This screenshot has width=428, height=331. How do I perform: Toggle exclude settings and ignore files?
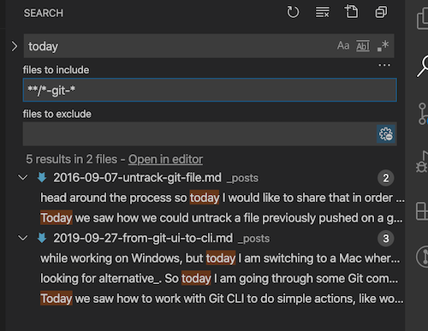click(386, 134)
